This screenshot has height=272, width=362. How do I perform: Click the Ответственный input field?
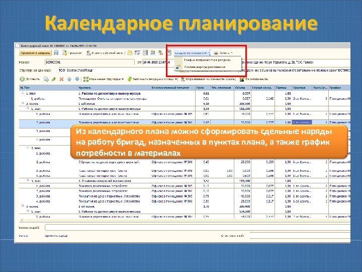[300, 236]
